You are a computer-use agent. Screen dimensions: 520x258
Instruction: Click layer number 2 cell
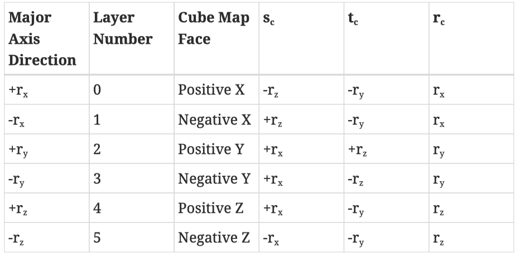pyautogui.click(x=97, y=149)
